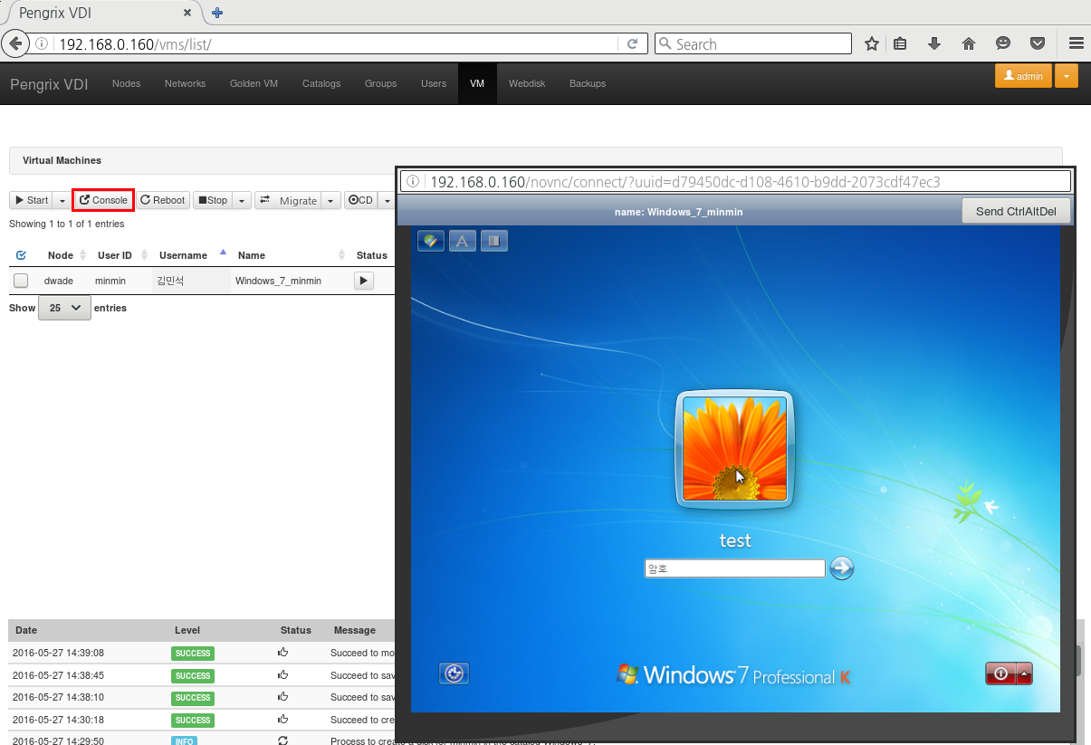Open the Start button dropdown arrow
This screenshot has width=1091, height=745.
tap(62, 200)
